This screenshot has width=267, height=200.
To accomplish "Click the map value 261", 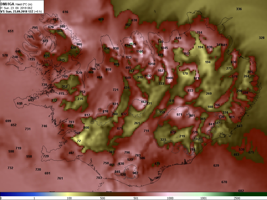I will [137, 123].
